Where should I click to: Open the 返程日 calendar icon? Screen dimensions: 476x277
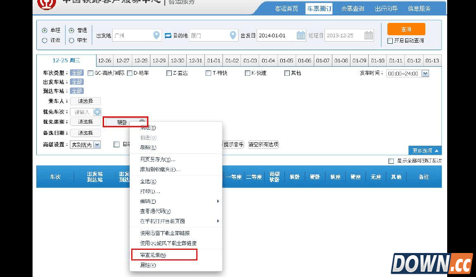369,36
